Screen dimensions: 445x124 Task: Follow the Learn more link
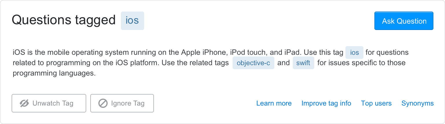[x=274, y=103]
